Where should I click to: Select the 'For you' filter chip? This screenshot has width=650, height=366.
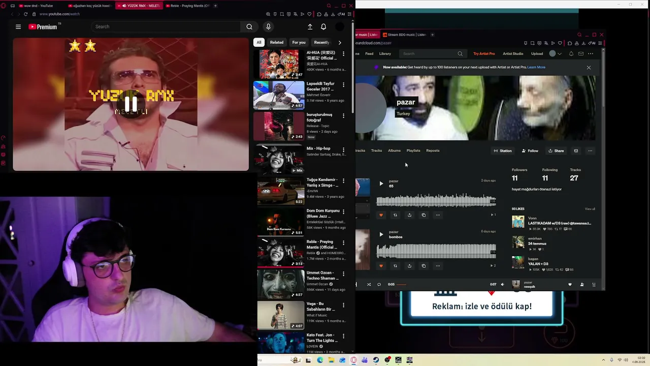(x=299, y=43)
